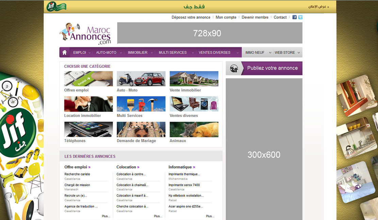Open the Facebook icon link
The image size is (378, 220).
(x=294, y=17)
